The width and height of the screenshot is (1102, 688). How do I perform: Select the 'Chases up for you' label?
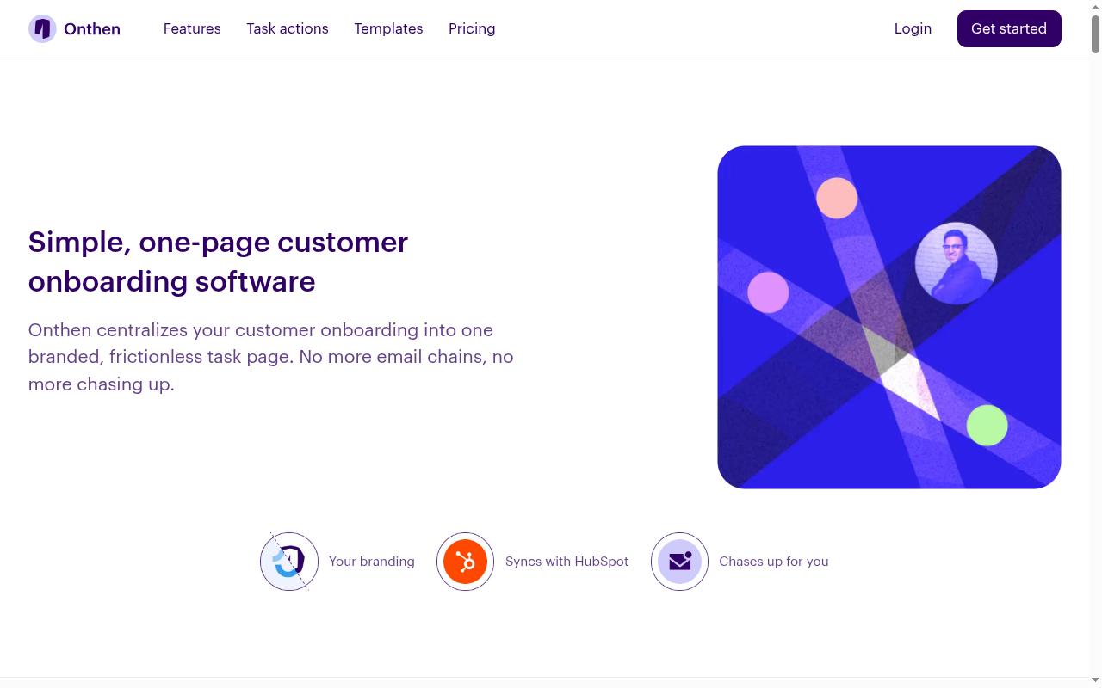(x=774, y=562)
